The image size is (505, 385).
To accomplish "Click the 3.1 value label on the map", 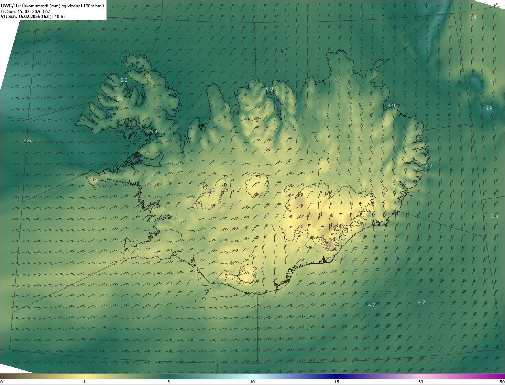I will click(494, 82).
